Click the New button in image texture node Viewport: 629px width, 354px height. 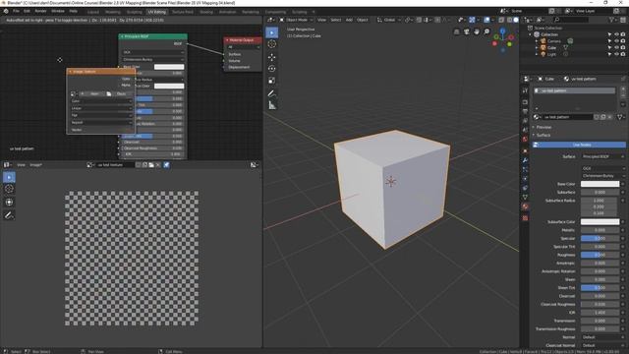pyautogui.click(x=91, y=94)
